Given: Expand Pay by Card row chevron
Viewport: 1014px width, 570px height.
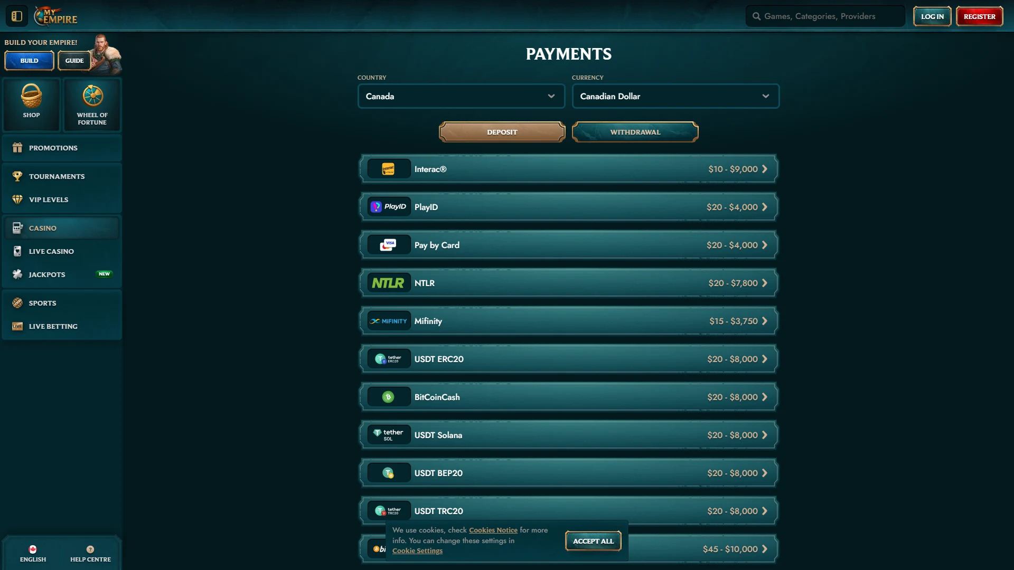Looking at the screenshot, I should click(x=765, y=245).
